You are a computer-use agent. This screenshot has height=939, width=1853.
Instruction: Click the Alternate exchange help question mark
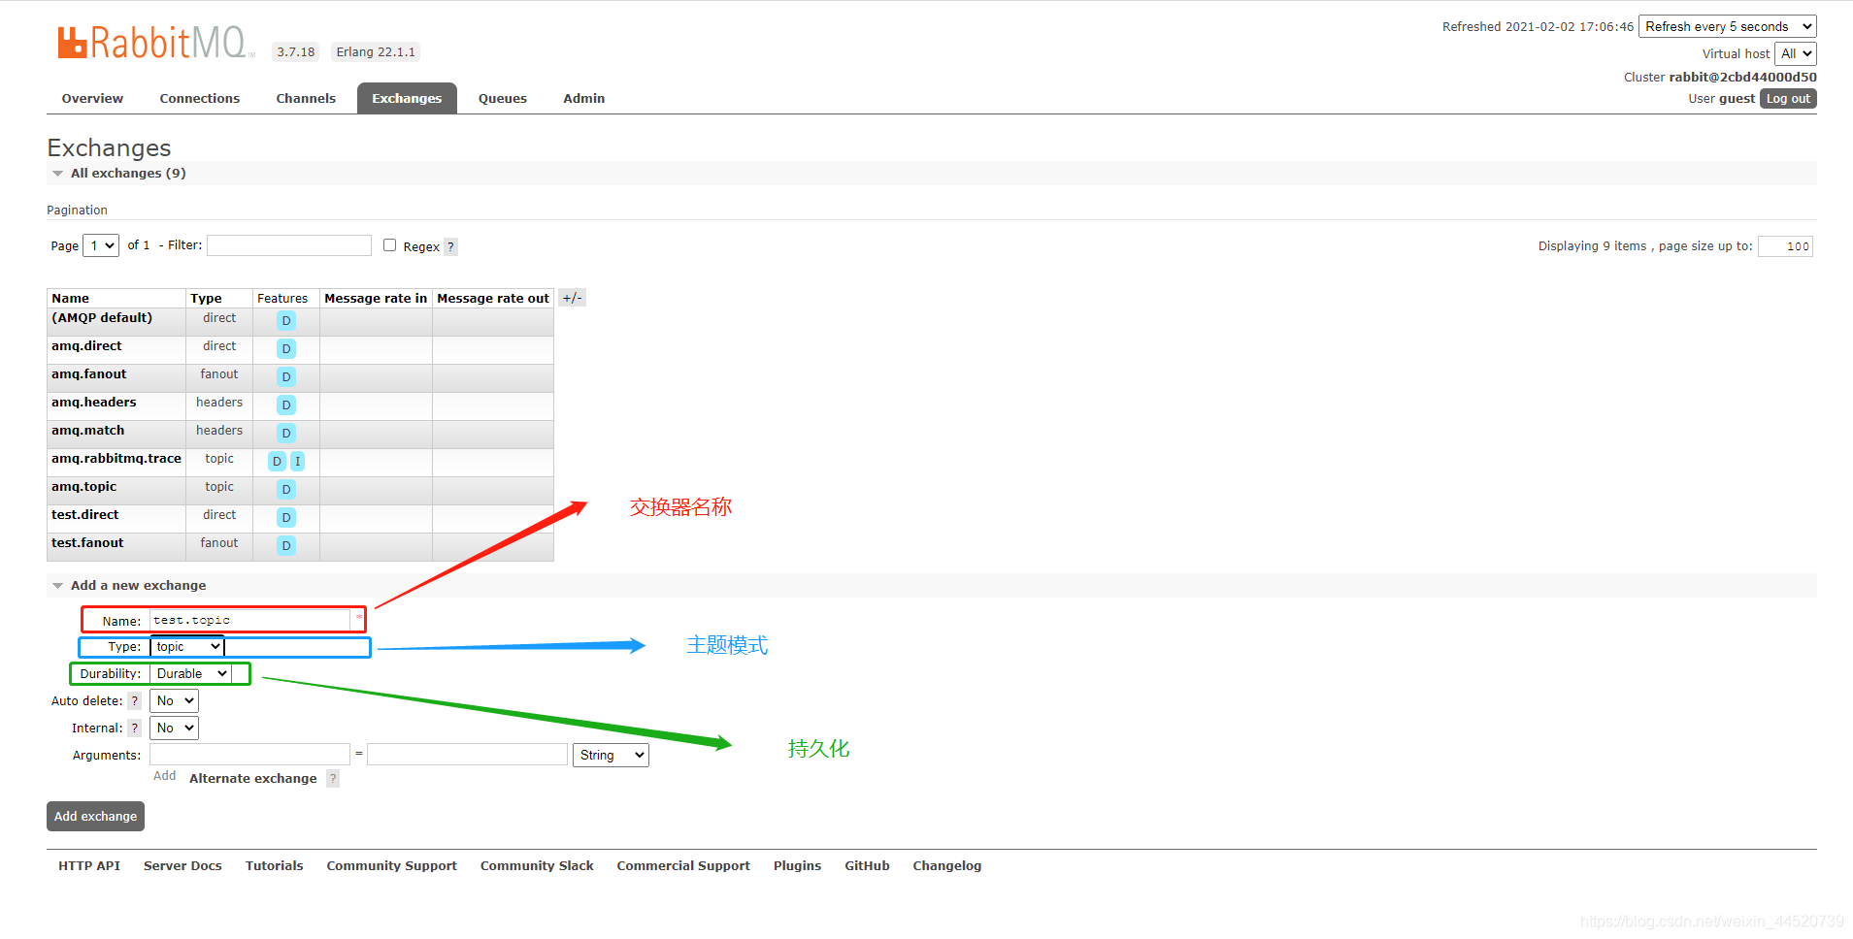[x=333, y=779]
